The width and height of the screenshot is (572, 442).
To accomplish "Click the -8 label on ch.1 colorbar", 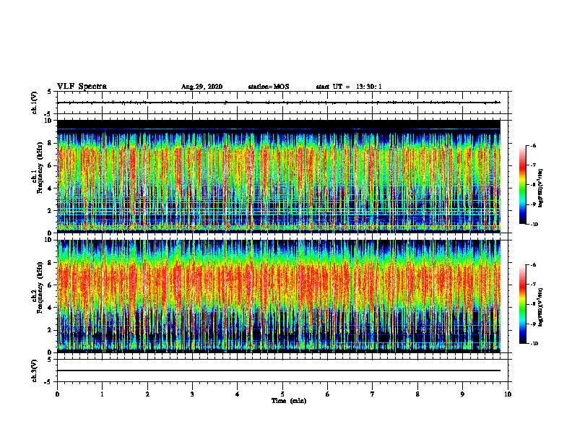I will click(533, 185).
